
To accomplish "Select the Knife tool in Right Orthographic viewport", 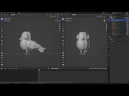I will tap(2, 51).
